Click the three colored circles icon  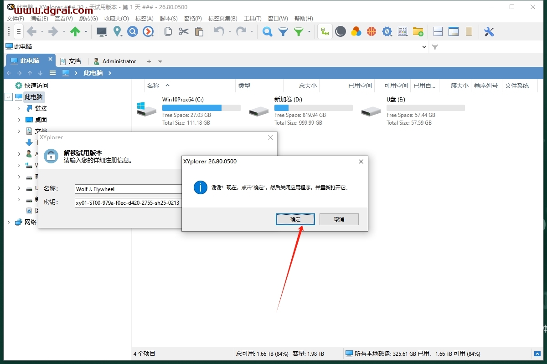356,31
